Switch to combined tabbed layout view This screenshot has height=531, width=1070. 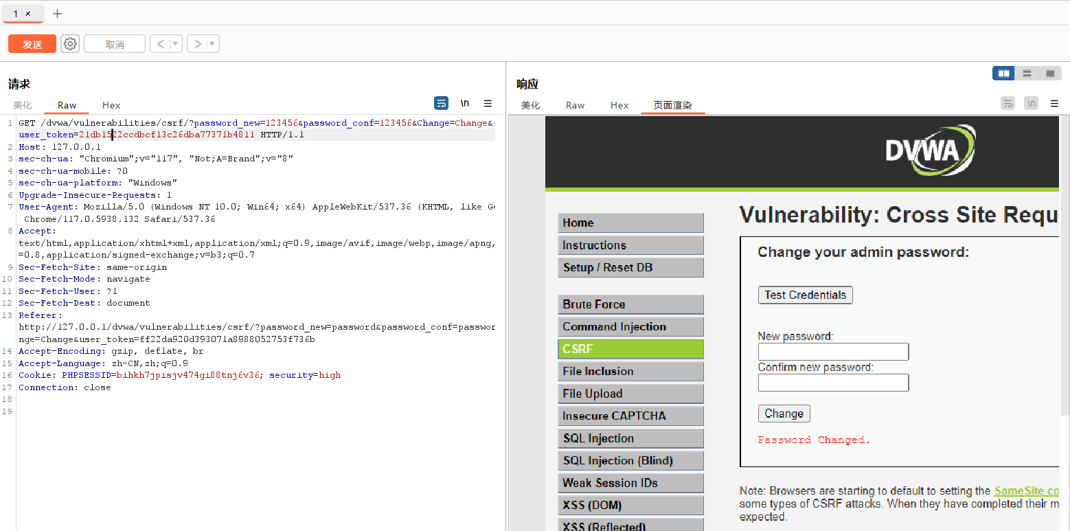click(1049, 74)
